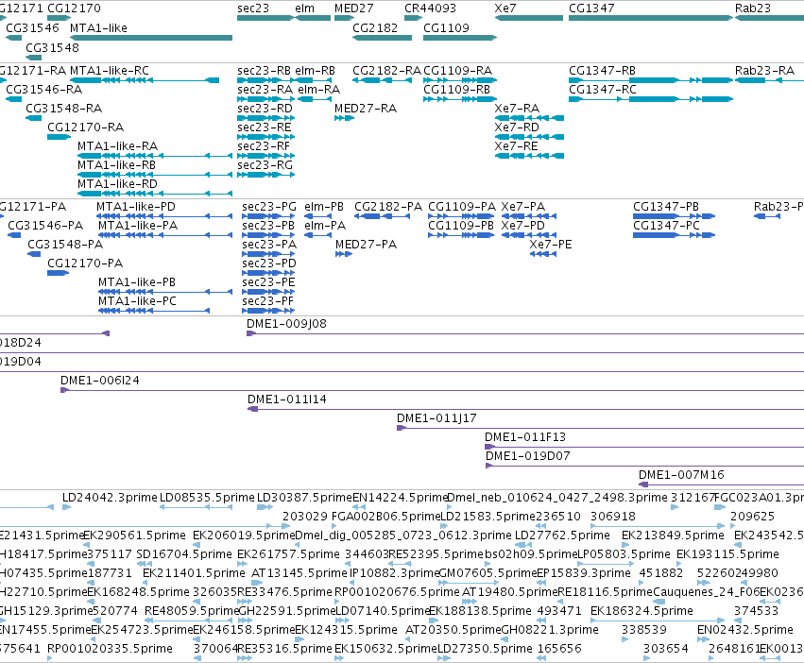Screen dimensions: 804x663
Task: Select the CR44093 gene feature
Action: pyautogui.click(x=413, y=18)
